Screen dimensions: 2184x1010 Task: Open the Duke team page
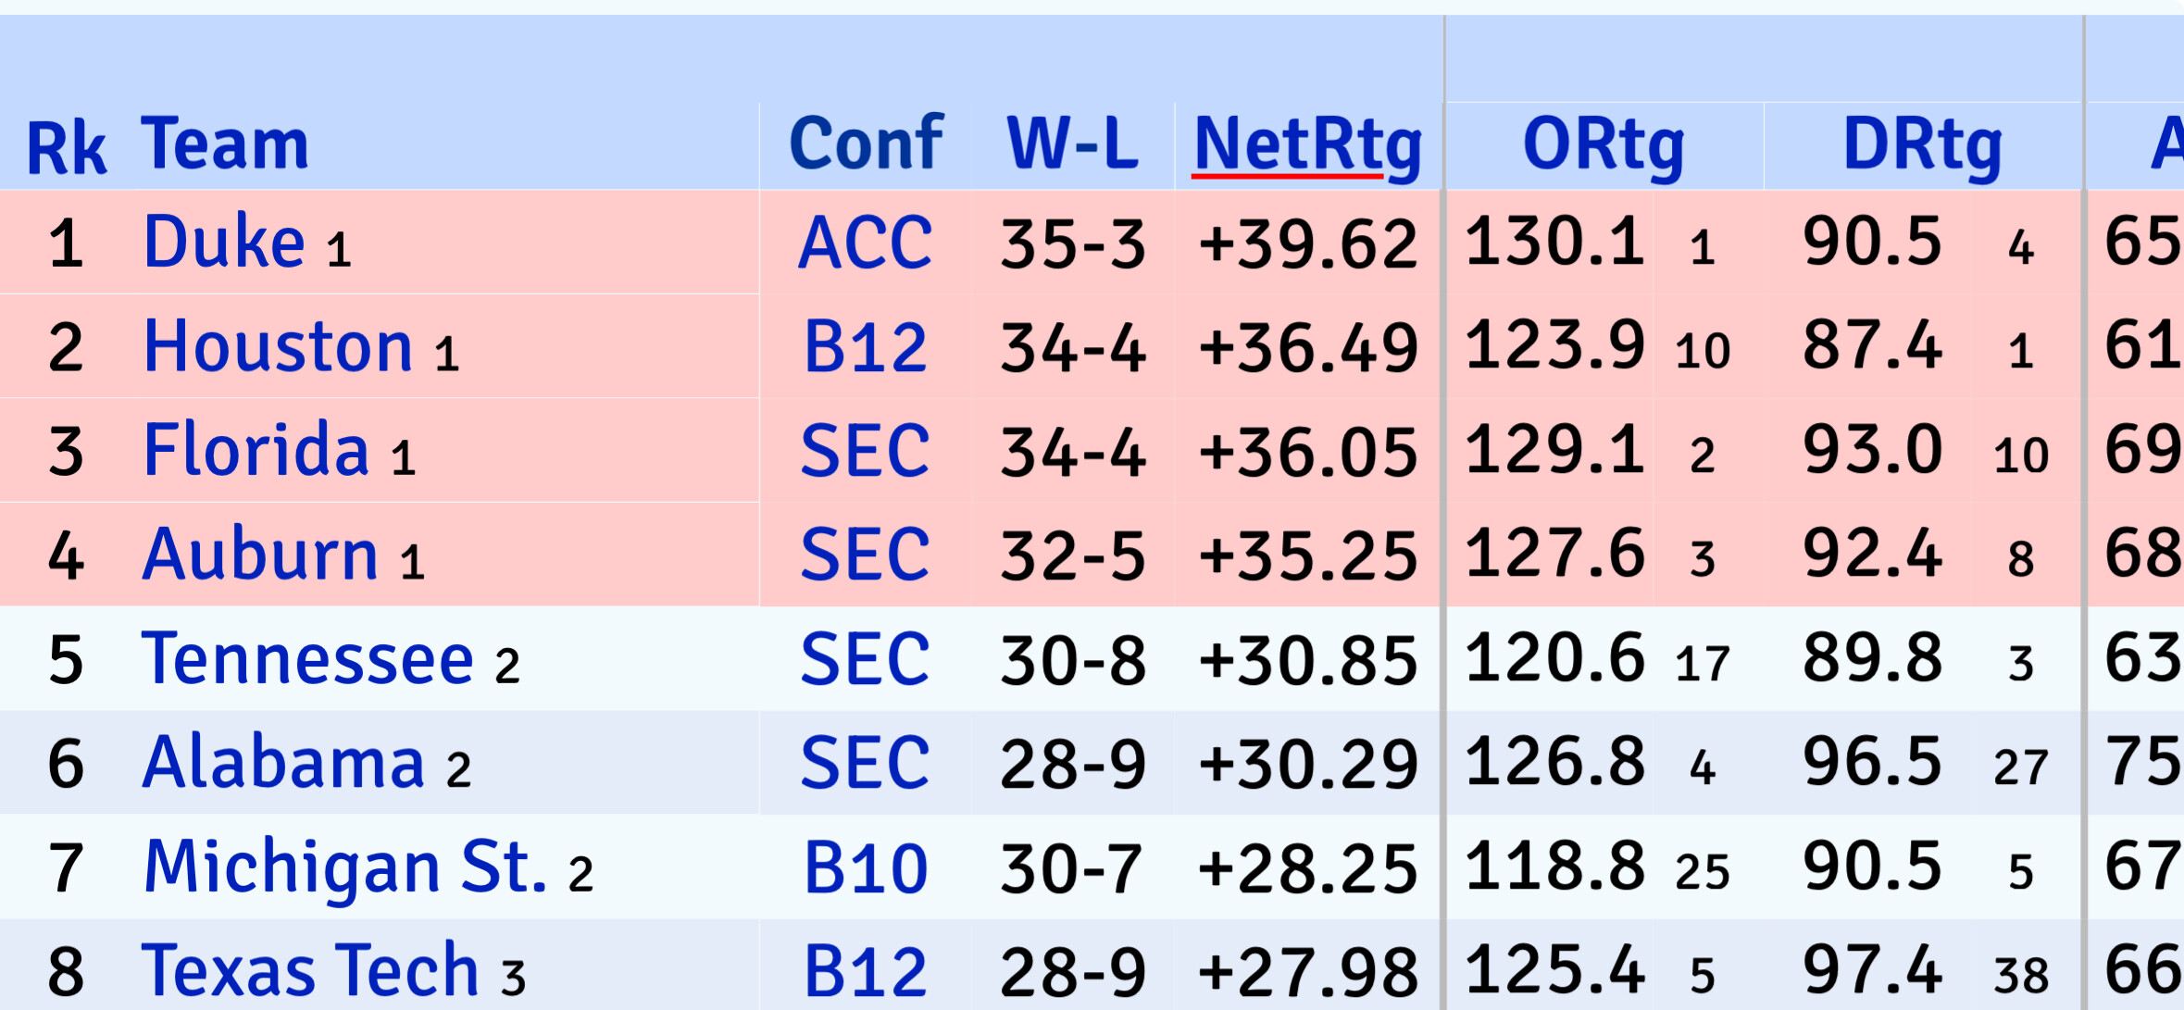click(x=224, y=243)
